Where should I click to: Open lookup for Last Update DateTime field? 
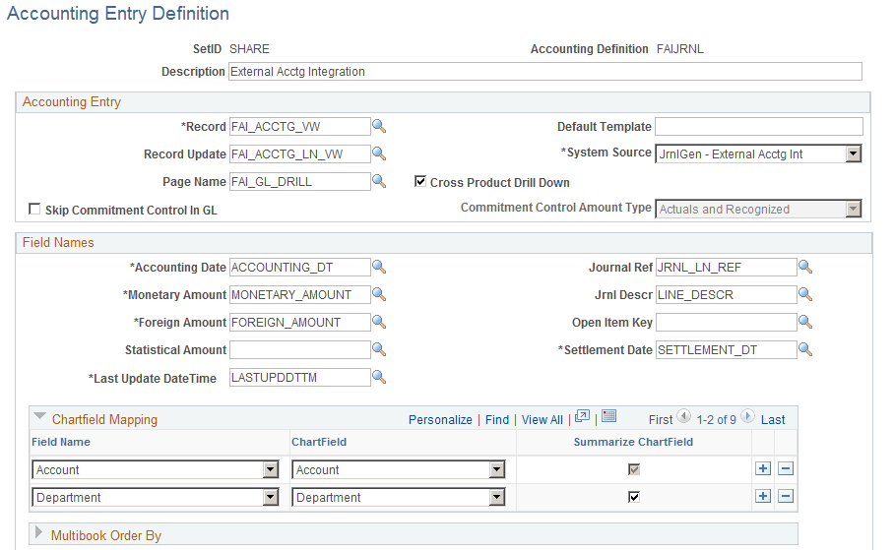pyautogui.click(x=379, y=377)
